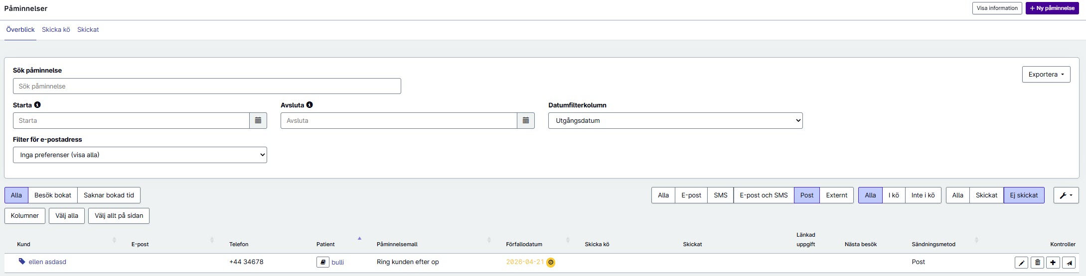Screen dimensions: 1086x276
Task: Open the ellen asdasd customer link
Action: click(47, 262)
